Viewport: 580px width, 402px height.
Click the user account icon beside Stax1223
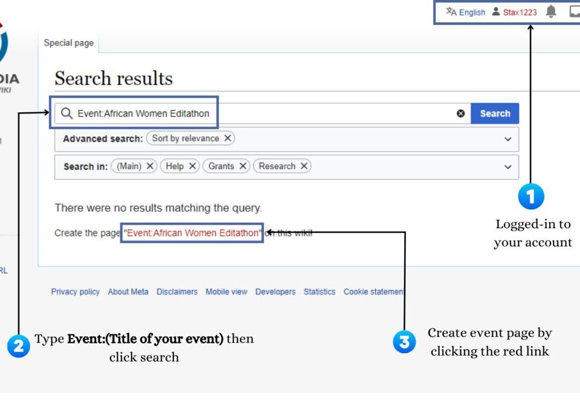495,11
